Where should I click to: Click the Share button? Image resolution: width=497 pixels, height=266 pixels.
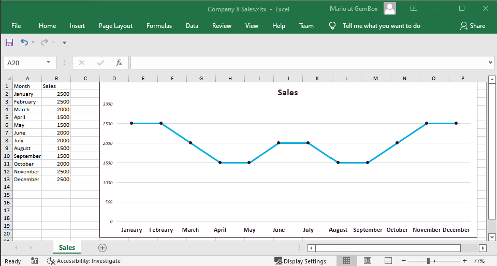point(472,26)
